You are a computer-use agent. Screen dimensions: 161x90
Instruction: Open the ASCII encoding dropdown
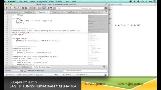(x=59, y=75)
